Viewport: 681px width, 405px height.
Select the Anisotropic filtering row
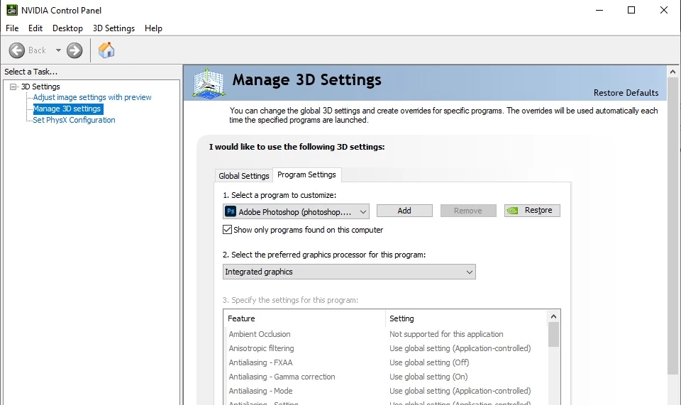click(x=386, y=348)
